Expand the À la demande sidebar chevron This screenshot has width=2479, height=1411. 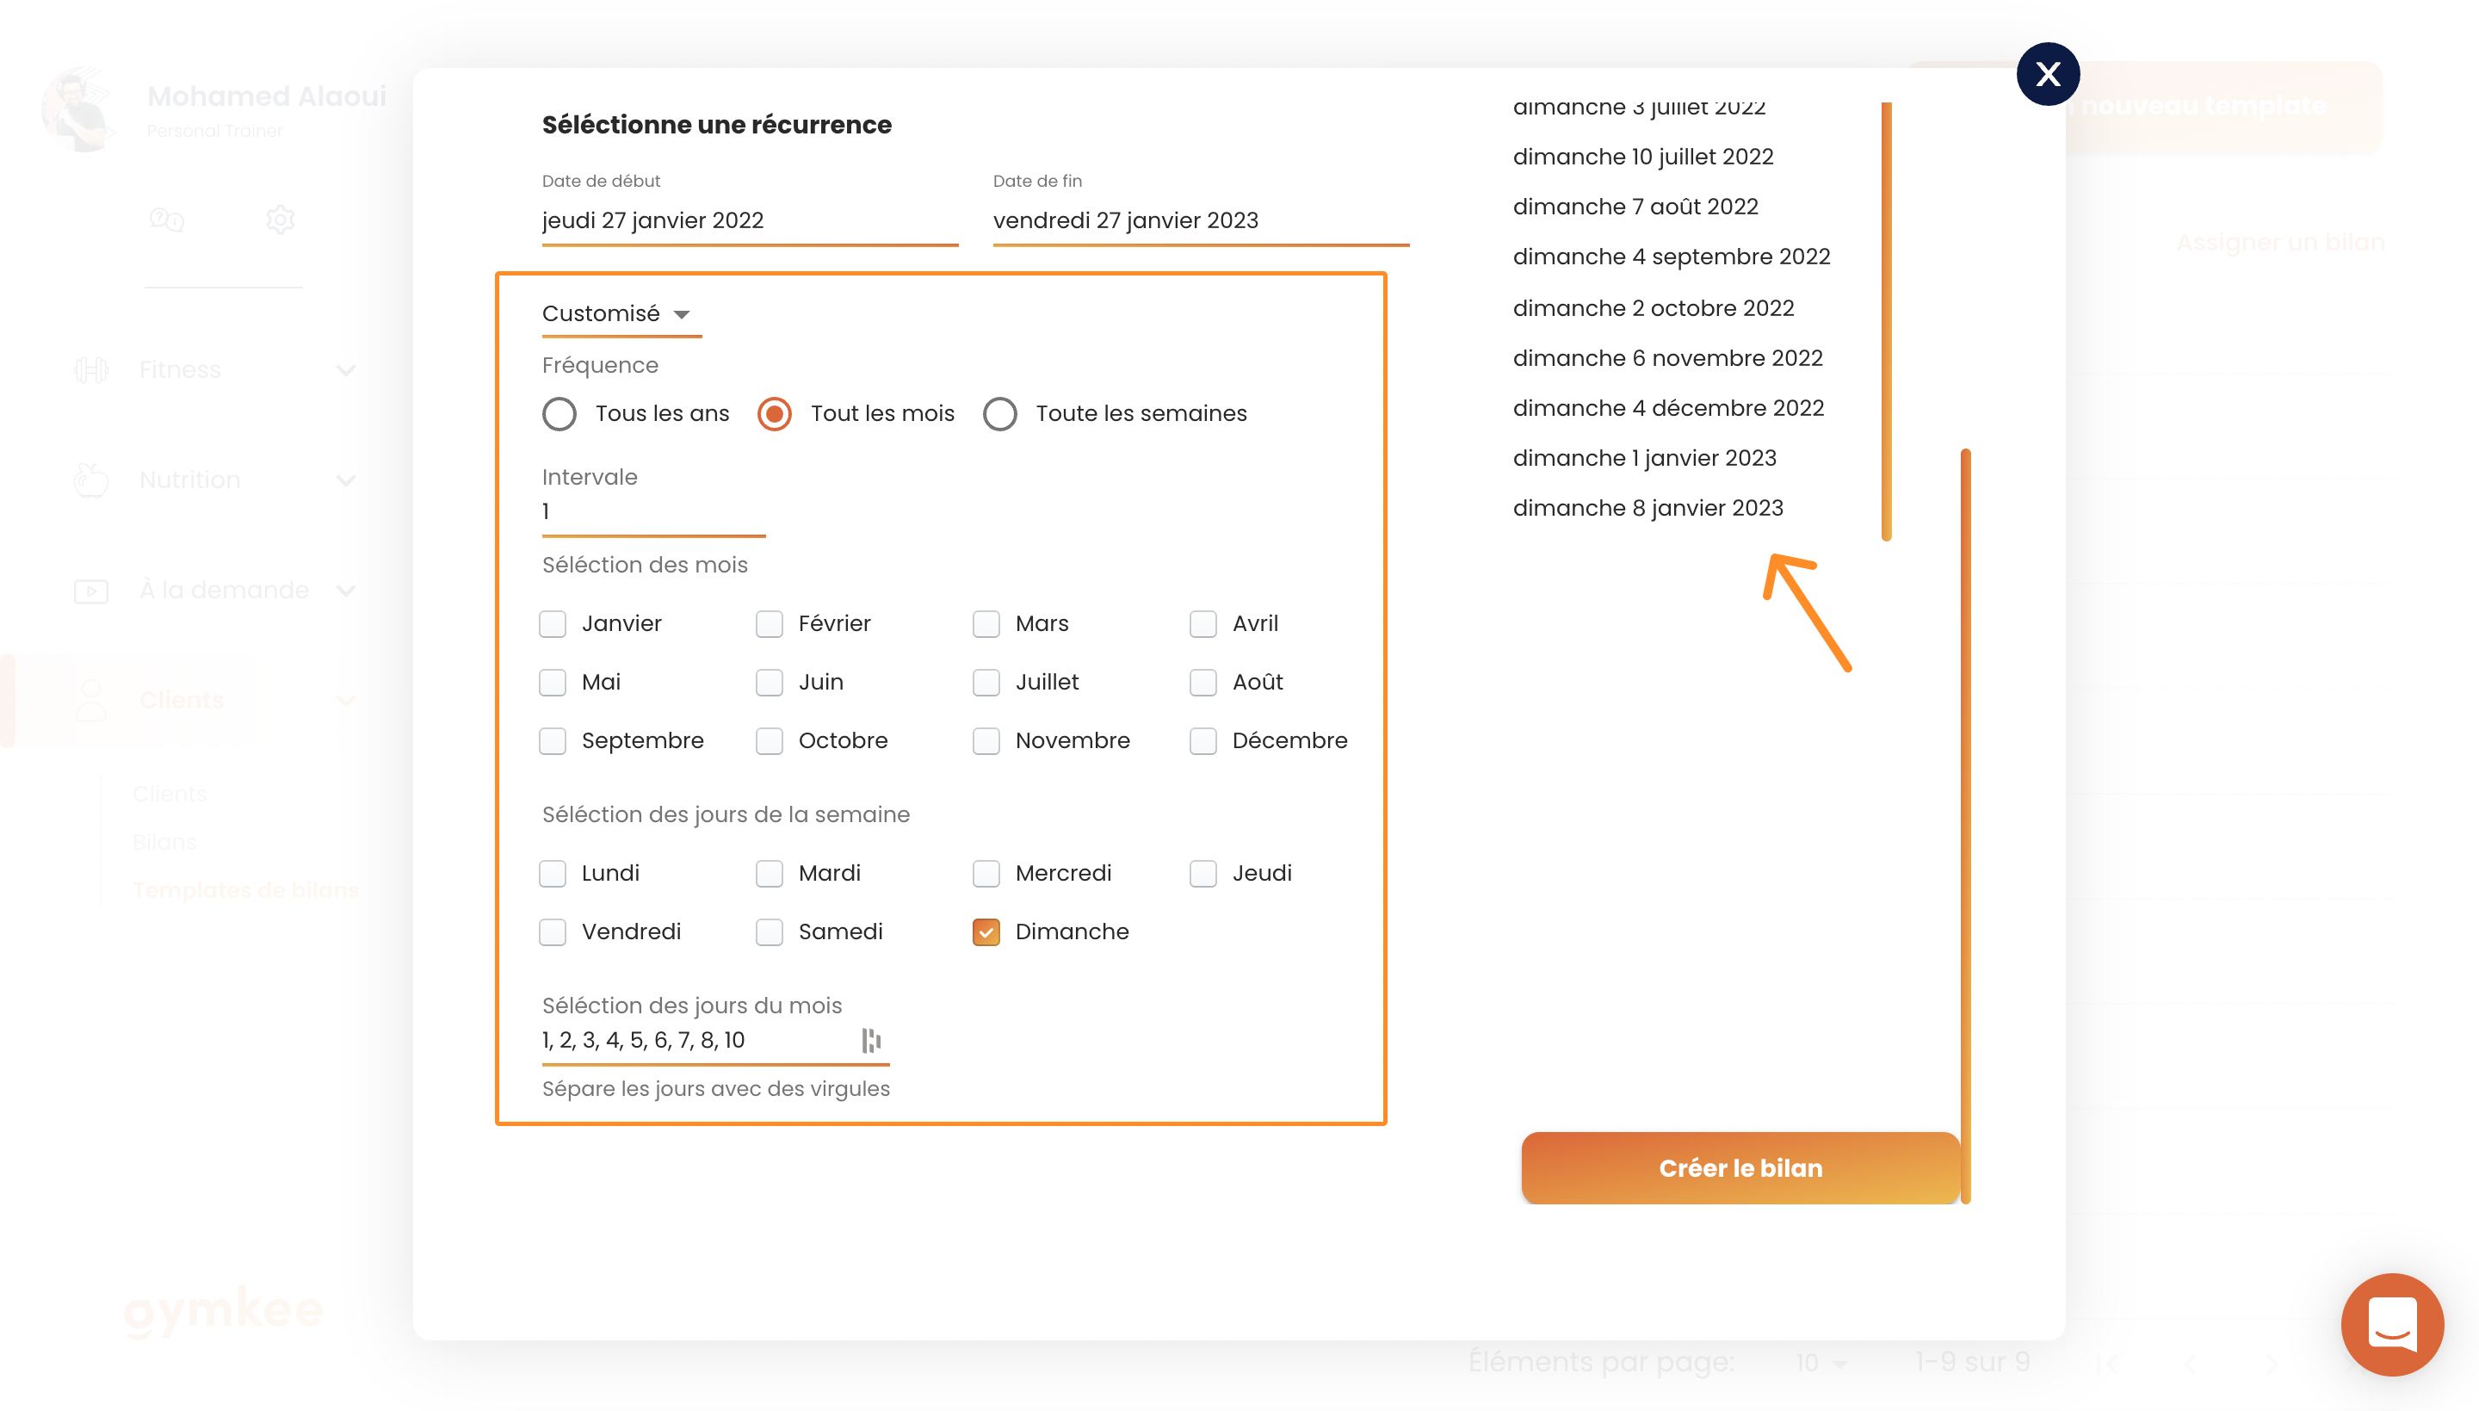click(x=346, y=591)
